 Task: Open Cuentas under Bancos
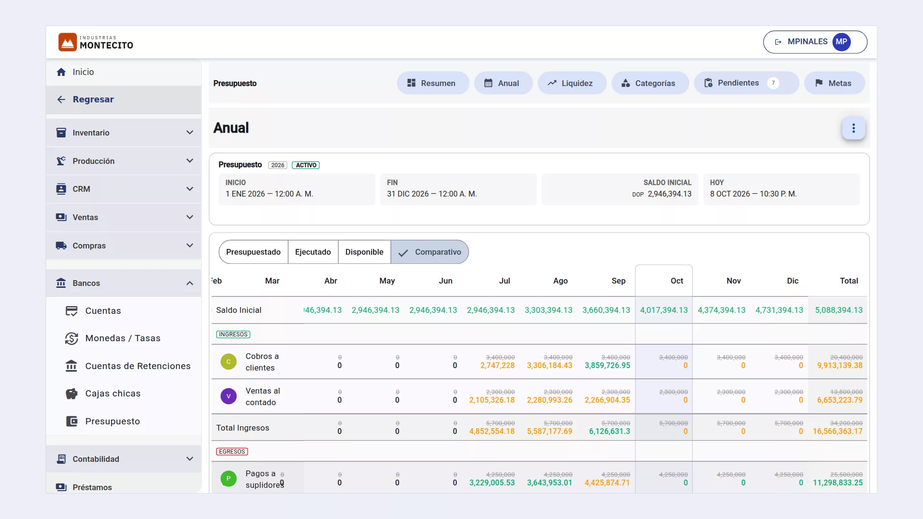click(124, 311)
